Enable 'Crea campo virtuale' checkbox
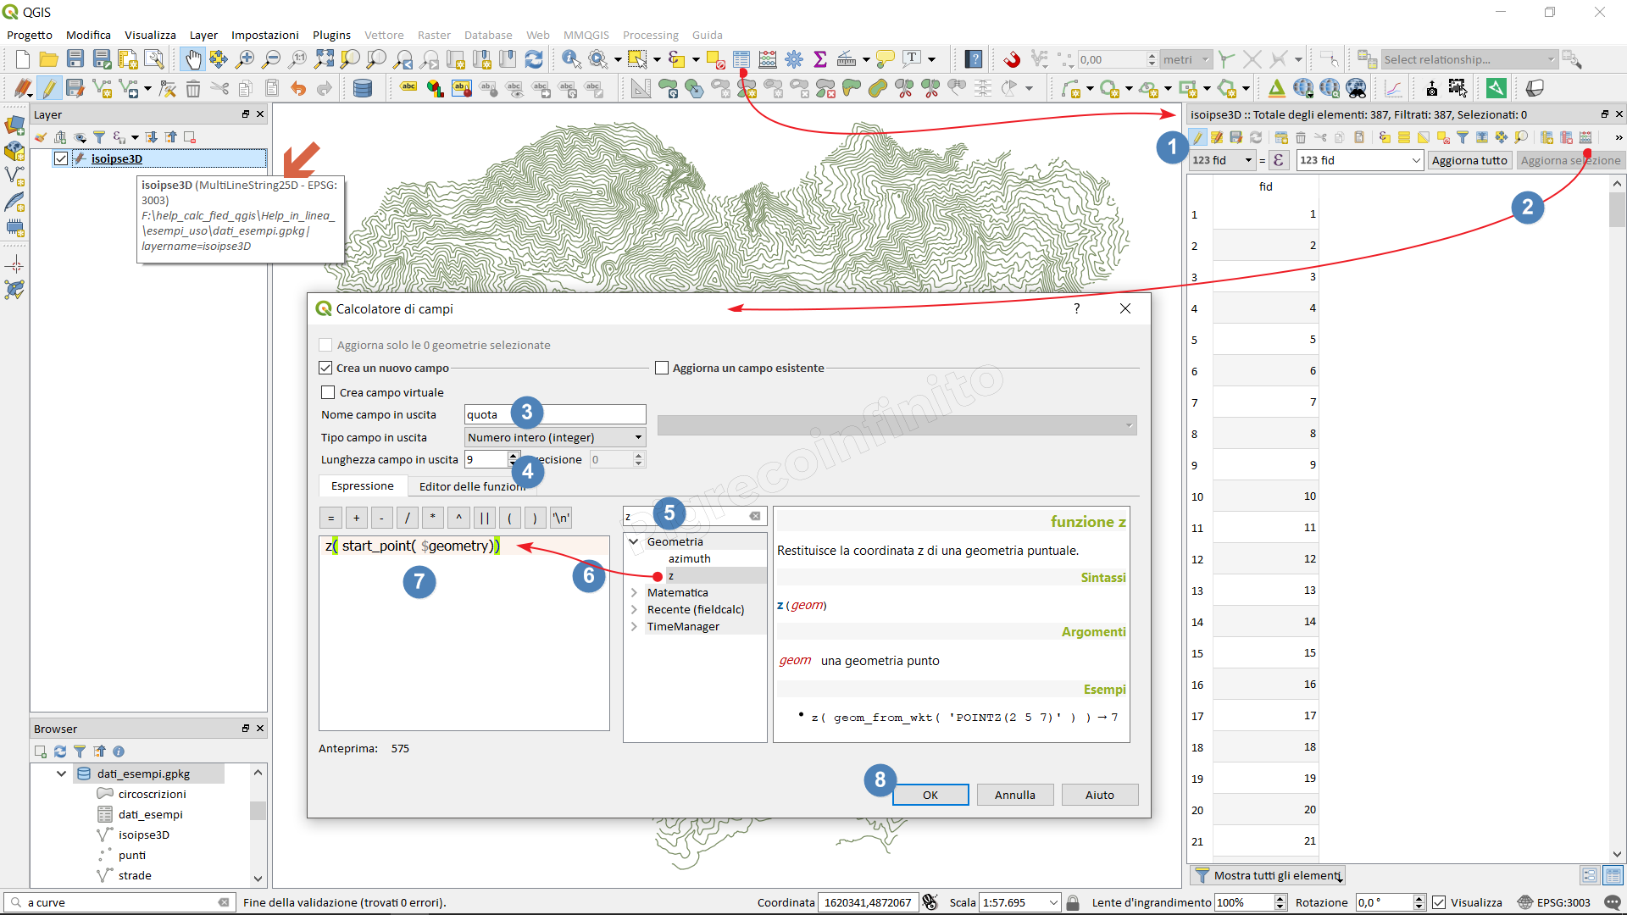1627x915 pixels. click(328, 392)
